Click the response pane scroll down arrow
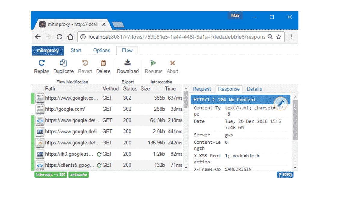 (295, 167)
